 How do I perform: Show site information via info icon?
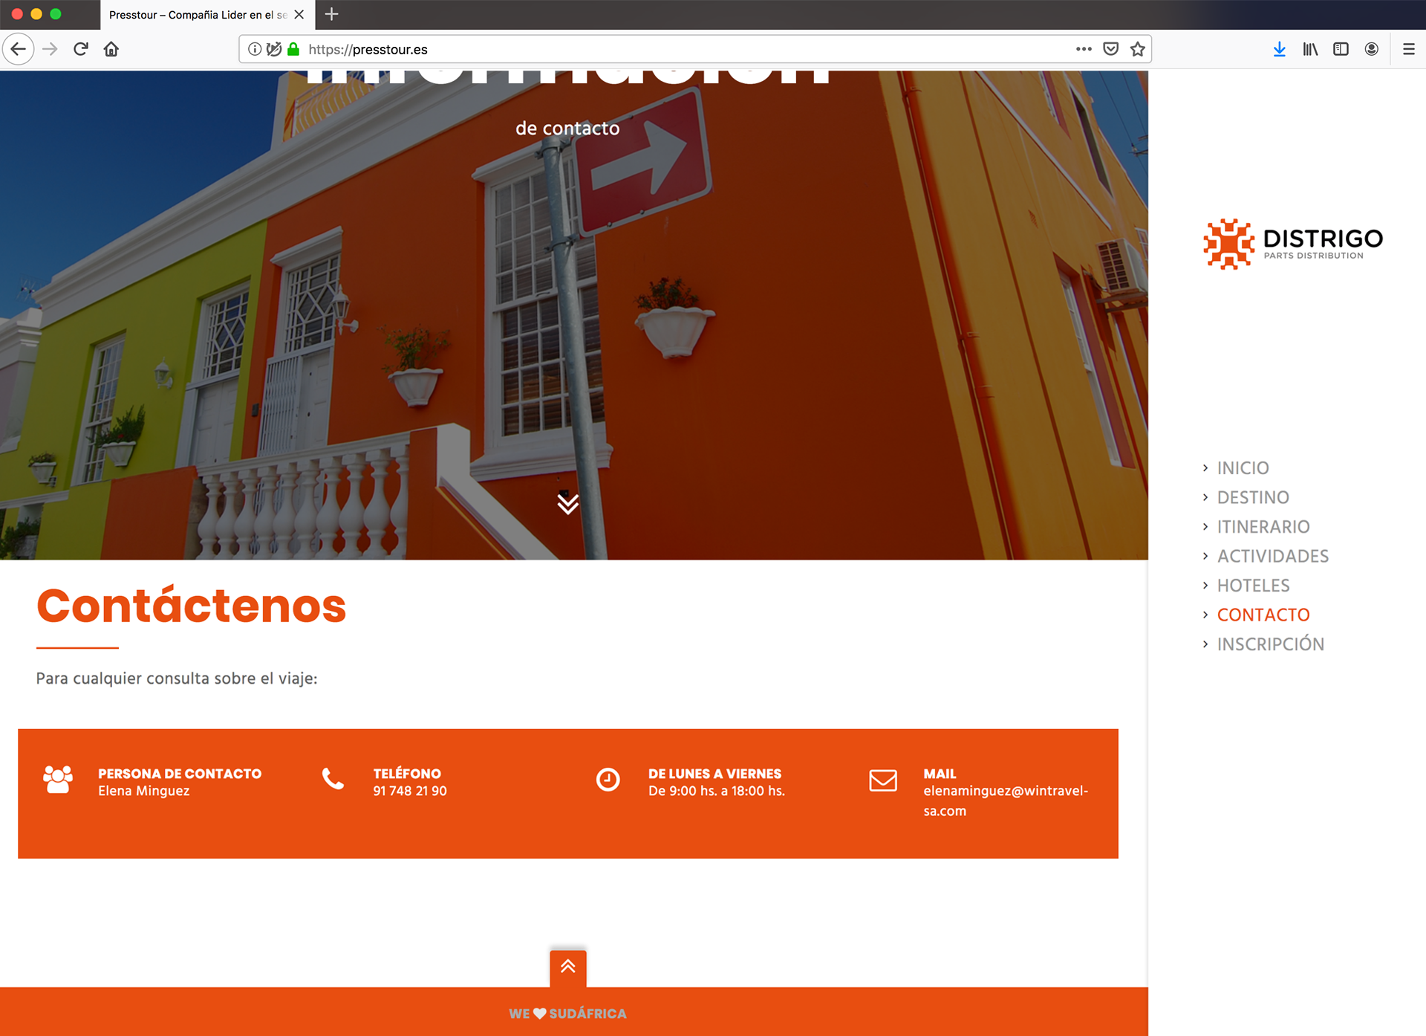(255, 49)
